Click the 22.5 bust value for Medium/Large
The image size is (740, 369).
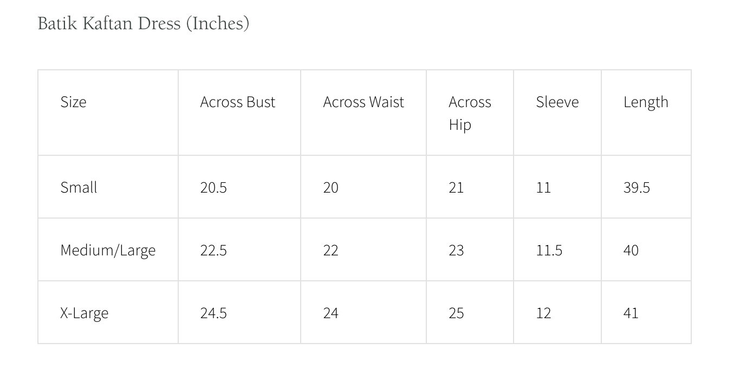(x=213, y=250)
